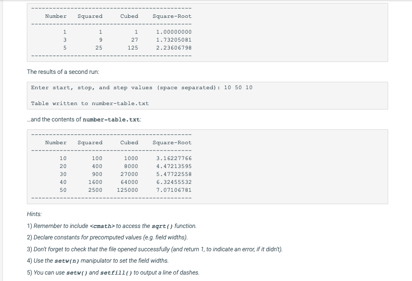Image resolution: width=412 pixels, height=281 pixels.
Task: Click the cubed value 27000
Action: (129, 174)
